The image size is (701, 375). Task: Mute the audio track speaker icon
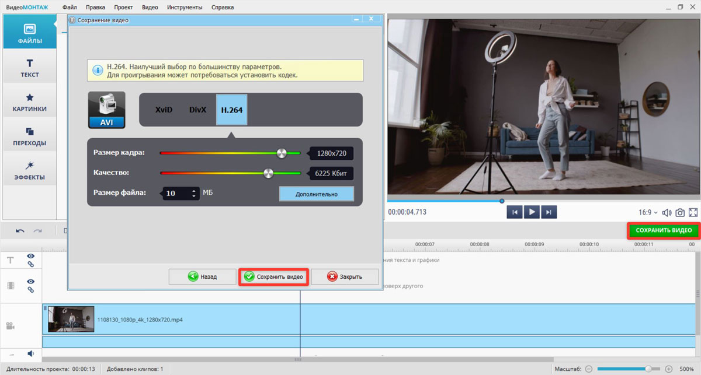(x=30, y=353)
